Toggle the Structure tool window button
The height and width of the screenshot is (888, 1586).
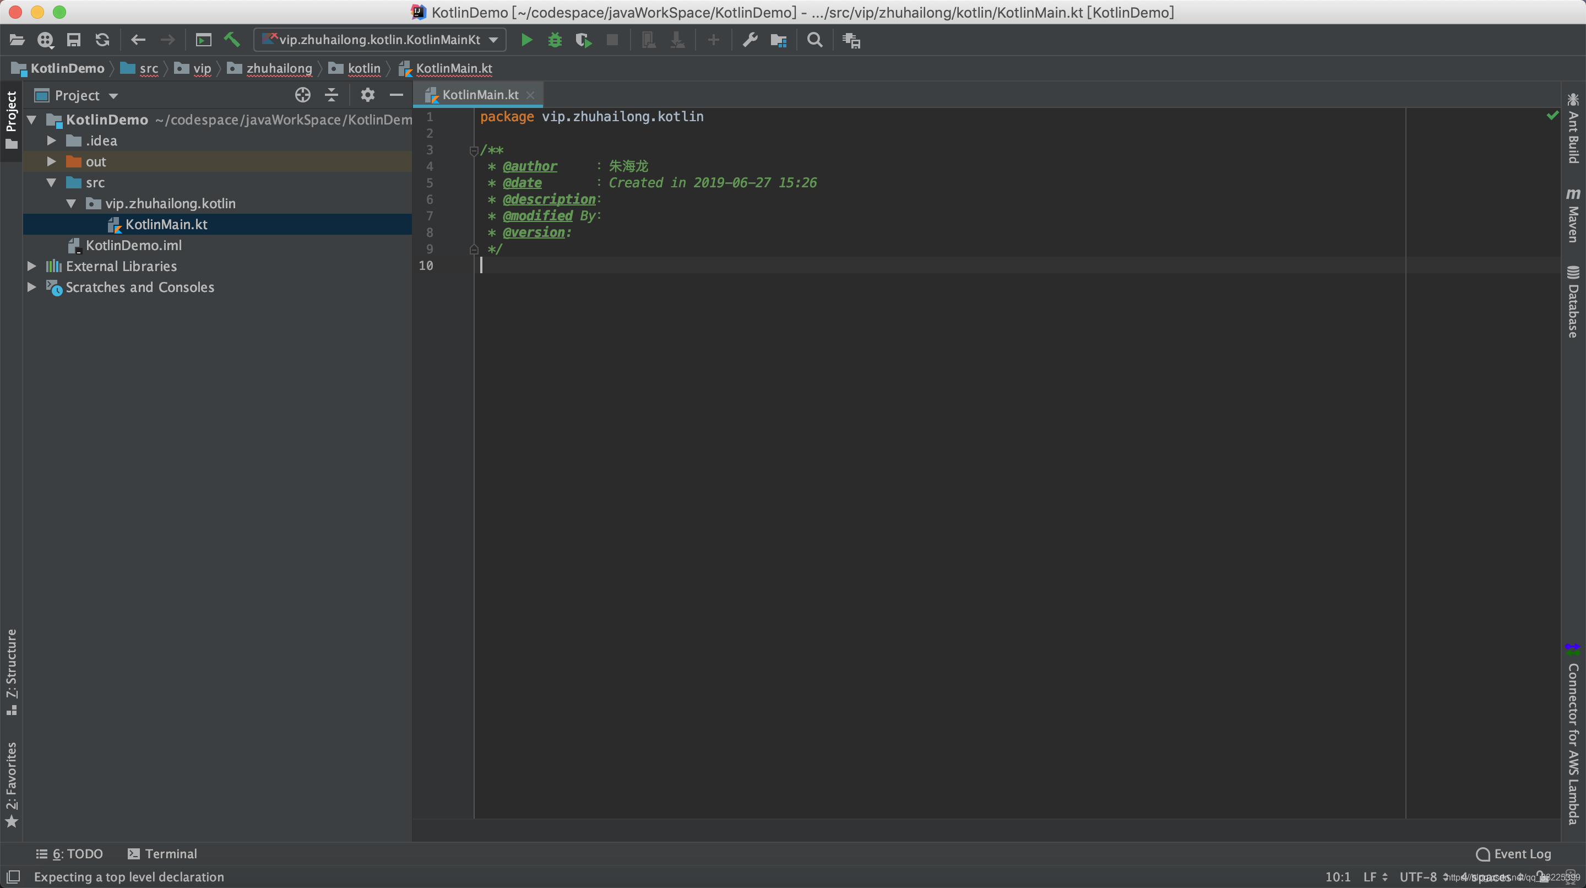(11, 673)
